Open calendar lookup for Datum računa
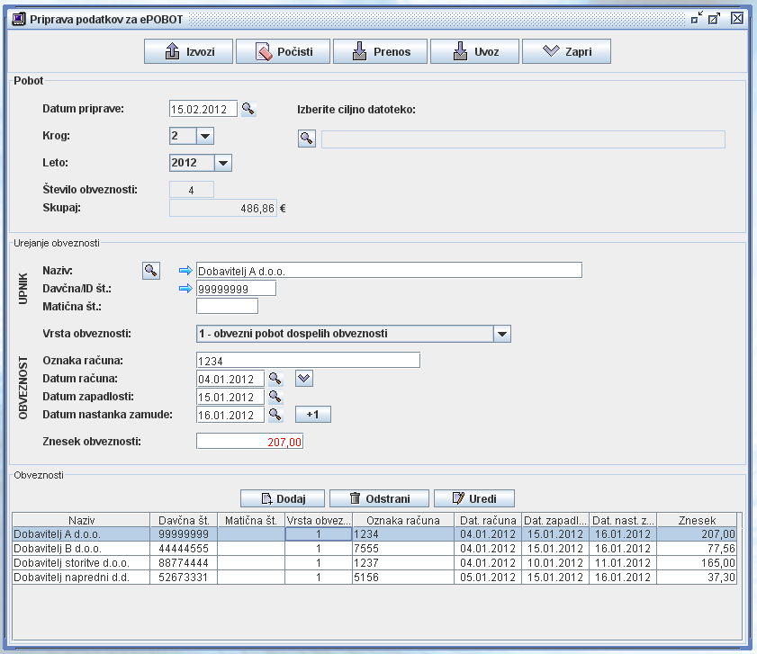The height and width of the screenshot is (654, 757). click(x=275, y=379)
